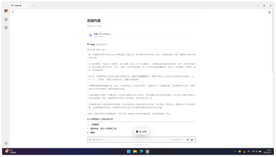Click the heading 总结内容
This screenshot has width=276, height=157.
(x=94, y=21)
